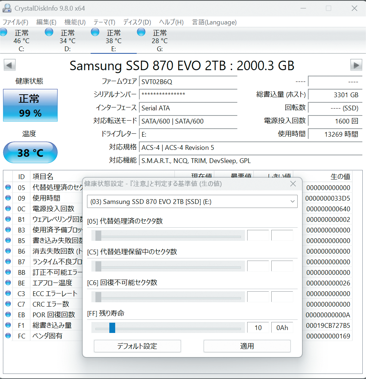Click raw value 0000000033D5
Viewport: 366px width, 379px height.
(328, 198)
